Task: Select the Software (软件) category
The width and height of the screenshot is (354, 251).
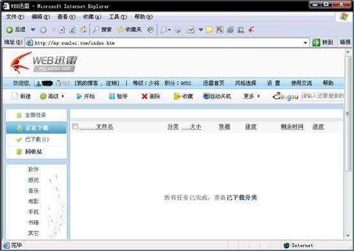Action: coord(33,169)
